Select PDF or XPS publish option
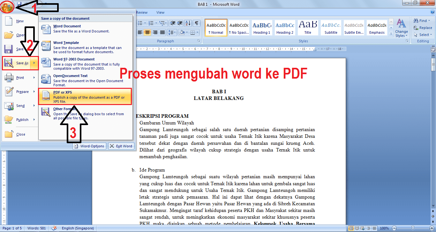This screenshot has width=436, height=232. [x=85, y=96]
